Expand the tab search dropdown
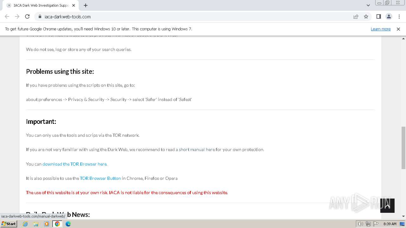 click(368, 5)
